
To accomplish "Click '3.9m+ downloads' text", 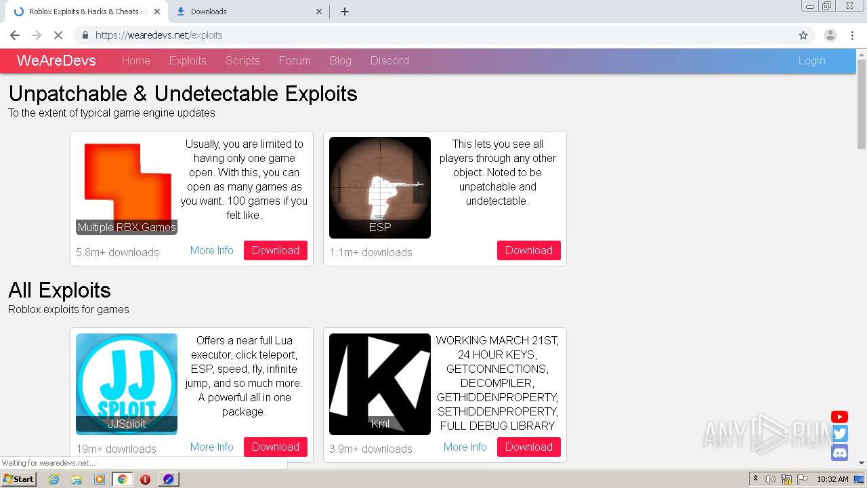I will pos(371,449).
